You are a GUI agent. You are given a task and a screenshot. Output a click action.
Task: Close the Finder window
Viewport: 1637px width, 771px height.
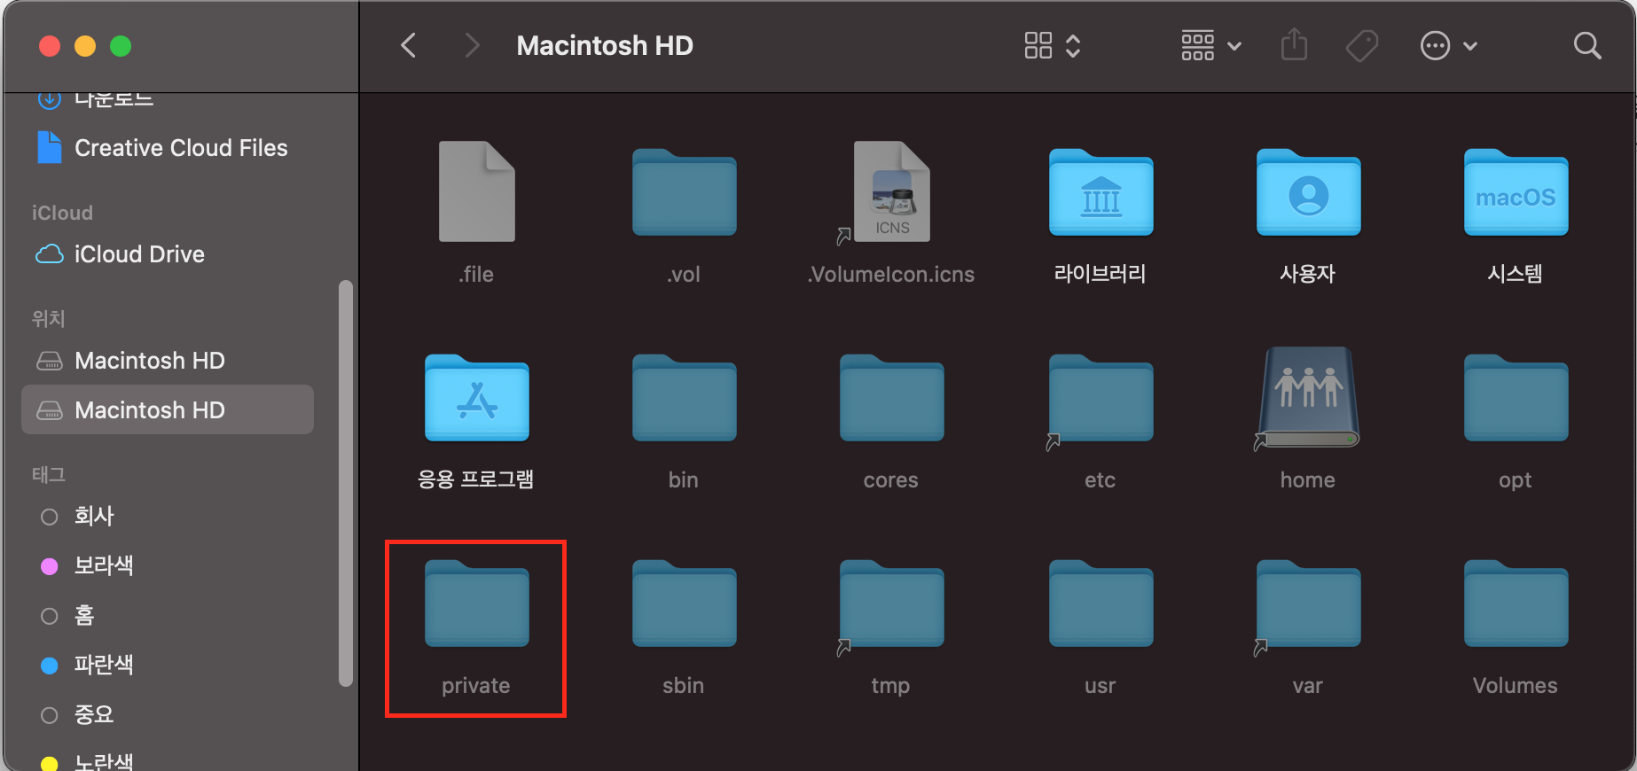pyautogui.click(x=50, y=46)
